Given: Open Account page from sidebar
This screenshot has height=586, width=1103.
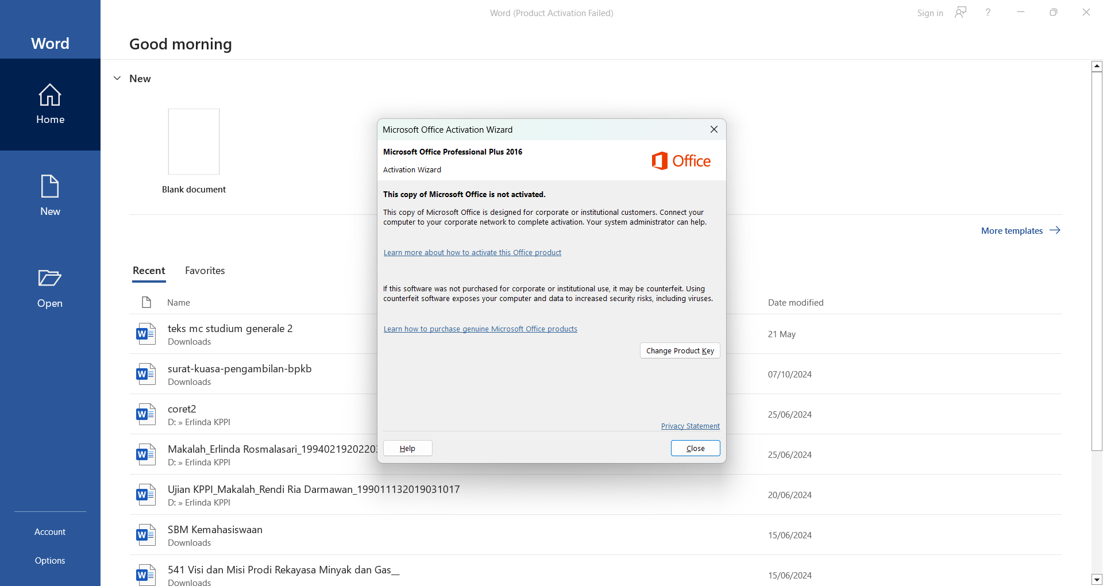Looking at the screenshot, I should pos(50,532).
